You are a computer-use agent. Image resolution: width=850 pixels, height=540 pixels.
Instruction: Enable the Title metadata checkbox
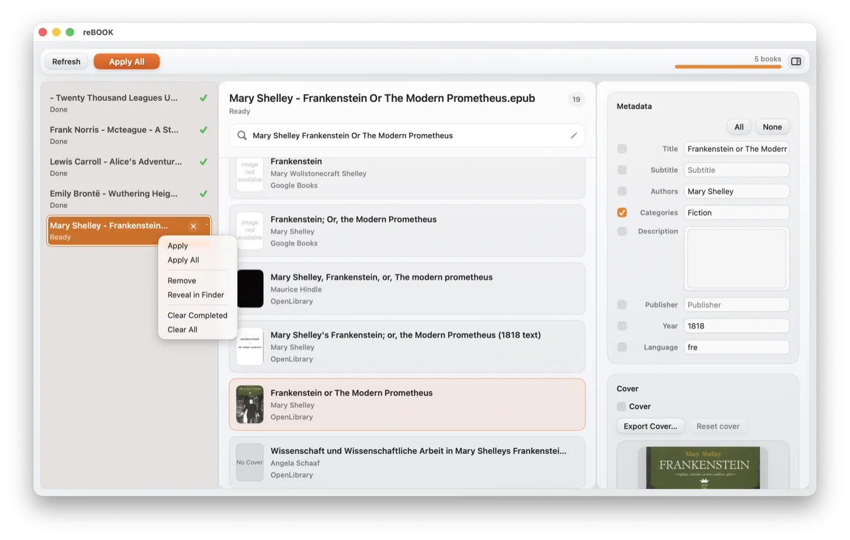coord(622,149)
